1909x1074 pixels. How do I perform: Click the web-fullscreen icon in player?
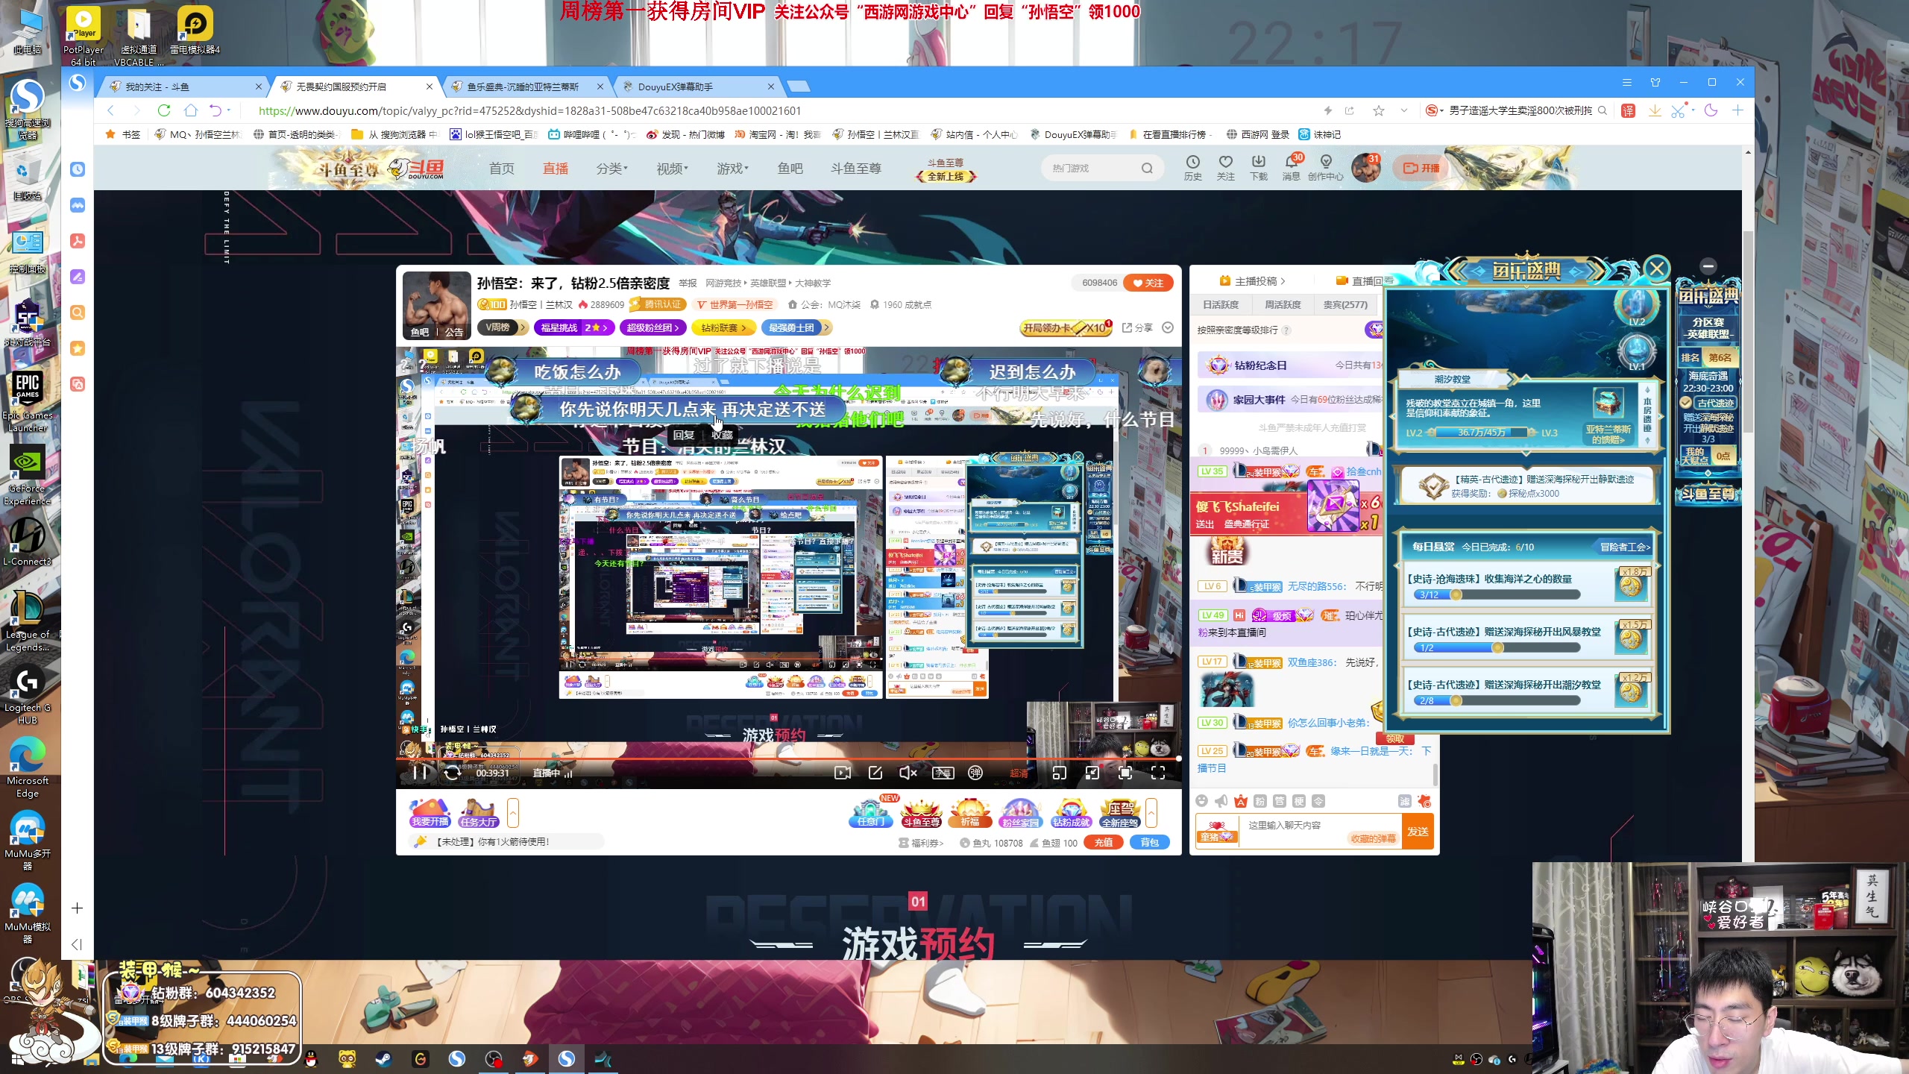[1125, 773]
